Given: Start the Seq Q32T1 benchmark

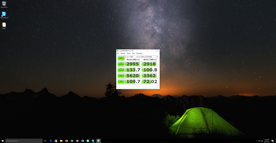Looking at the screenshot, I should pyautogui.click(x=121, y=64).
